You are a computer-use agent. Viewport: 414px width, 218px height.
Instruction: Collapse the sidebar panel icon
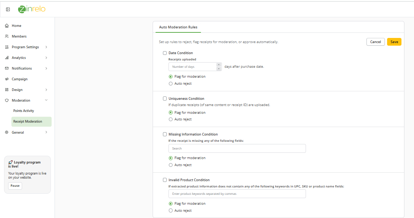[x=8, y=10]
